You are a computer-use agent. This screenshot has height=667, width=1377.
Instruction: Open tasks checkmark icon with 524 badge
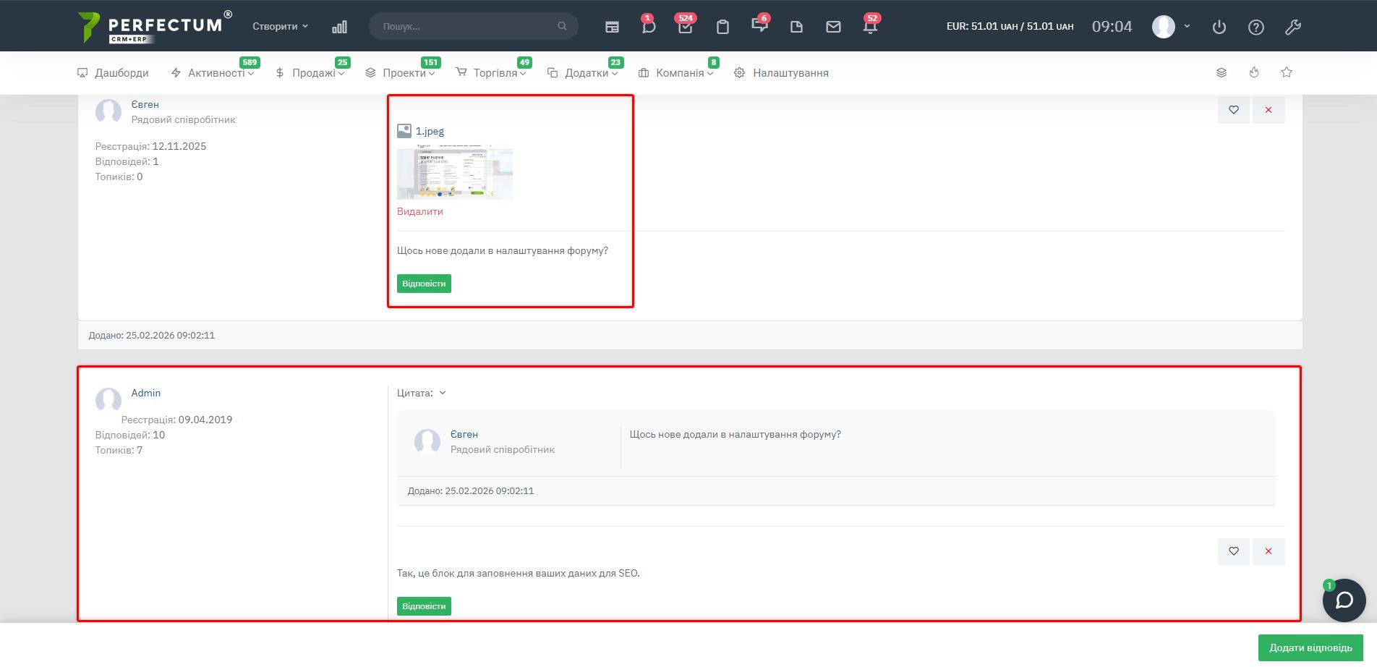(x=685, y=27)
